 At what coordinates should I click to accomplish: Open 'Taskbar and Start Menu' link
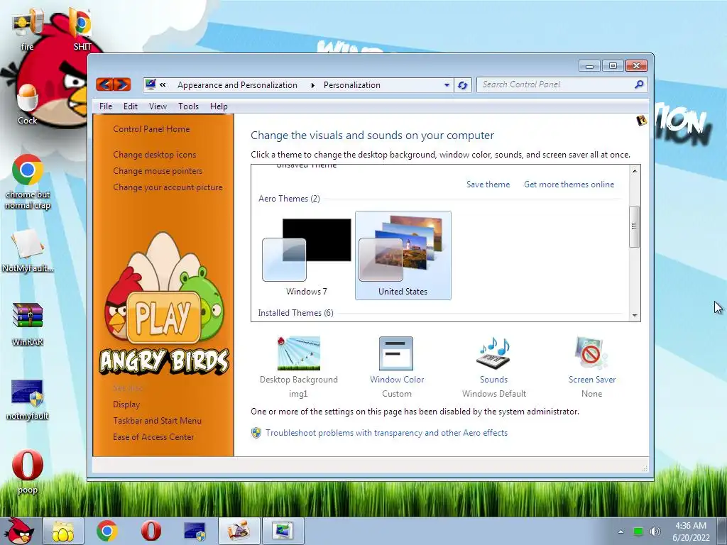pos(157,421)
